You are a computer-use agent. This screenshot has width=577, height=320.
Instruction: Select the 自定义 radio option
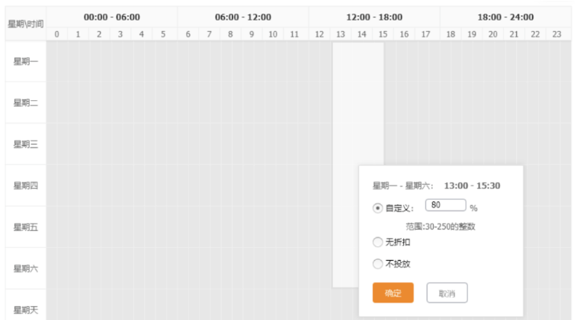378,208
